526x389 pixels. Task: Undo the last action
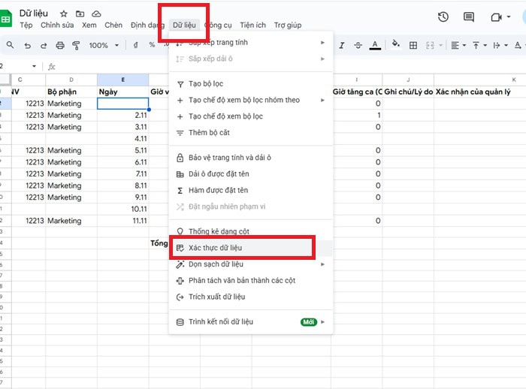[x=28, y=45]
